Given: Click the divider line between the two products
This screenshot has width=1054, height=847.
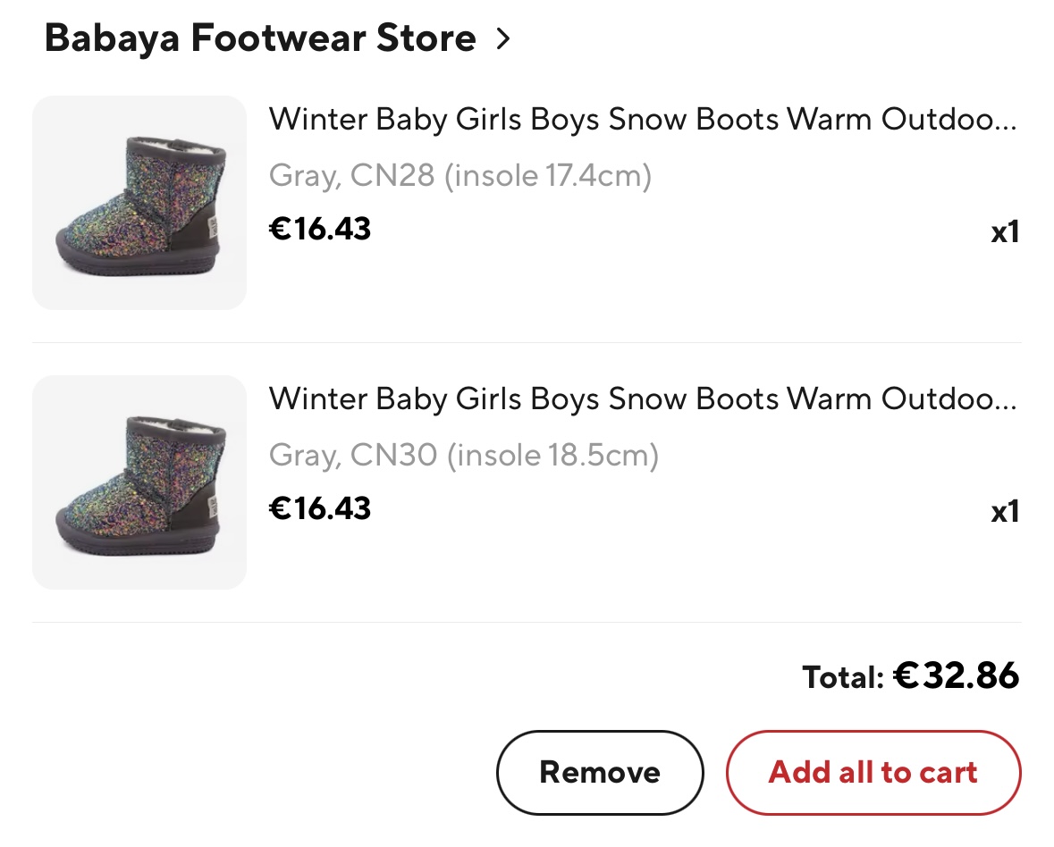Looking at the screenshot, I should (527, 342).
